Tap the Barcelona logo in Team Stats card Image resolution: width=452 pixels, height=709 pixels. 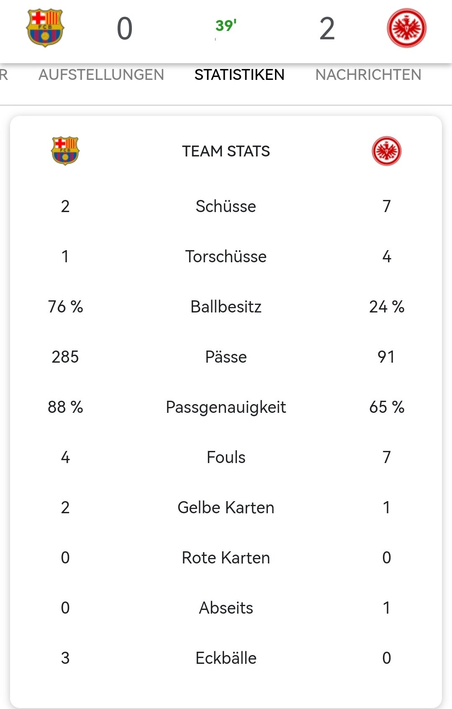[x=65, y=151]
